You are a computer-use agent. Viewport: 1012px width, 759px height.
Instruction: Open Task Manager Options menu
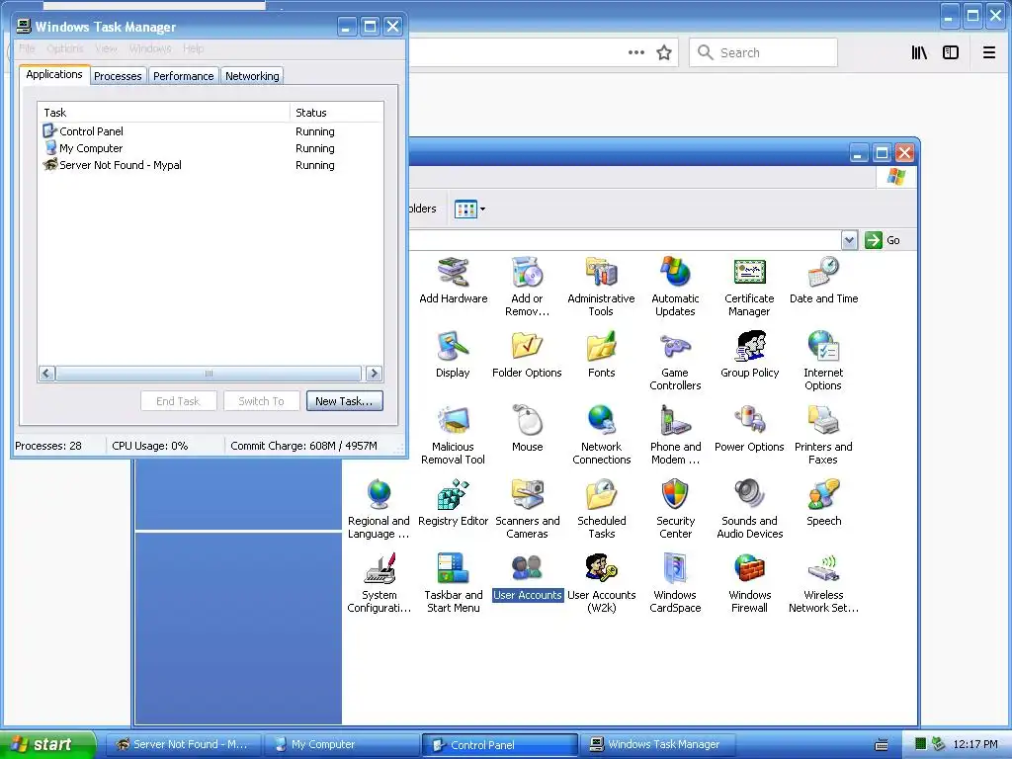[65, 48]
